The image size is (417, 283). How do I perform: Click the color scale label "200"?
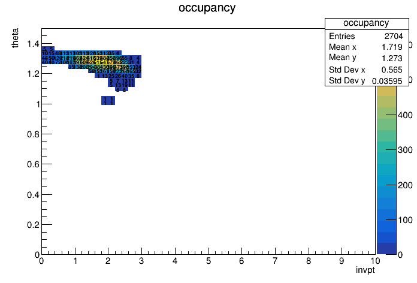coord(405,185)
